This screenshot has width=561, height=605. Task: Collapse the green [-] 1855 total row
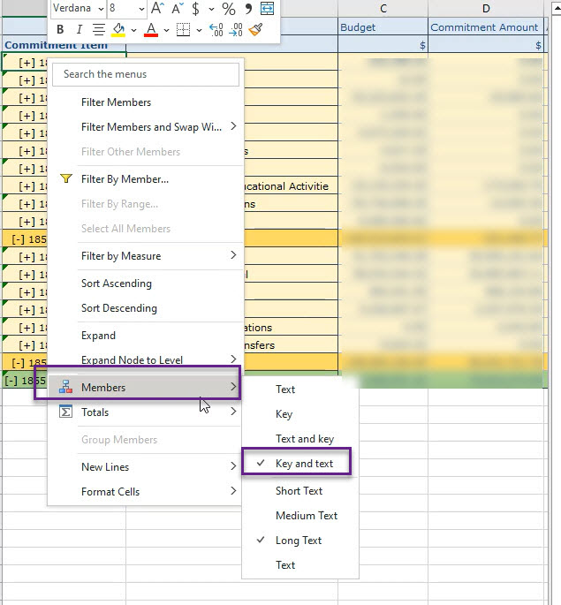point(11,381)
